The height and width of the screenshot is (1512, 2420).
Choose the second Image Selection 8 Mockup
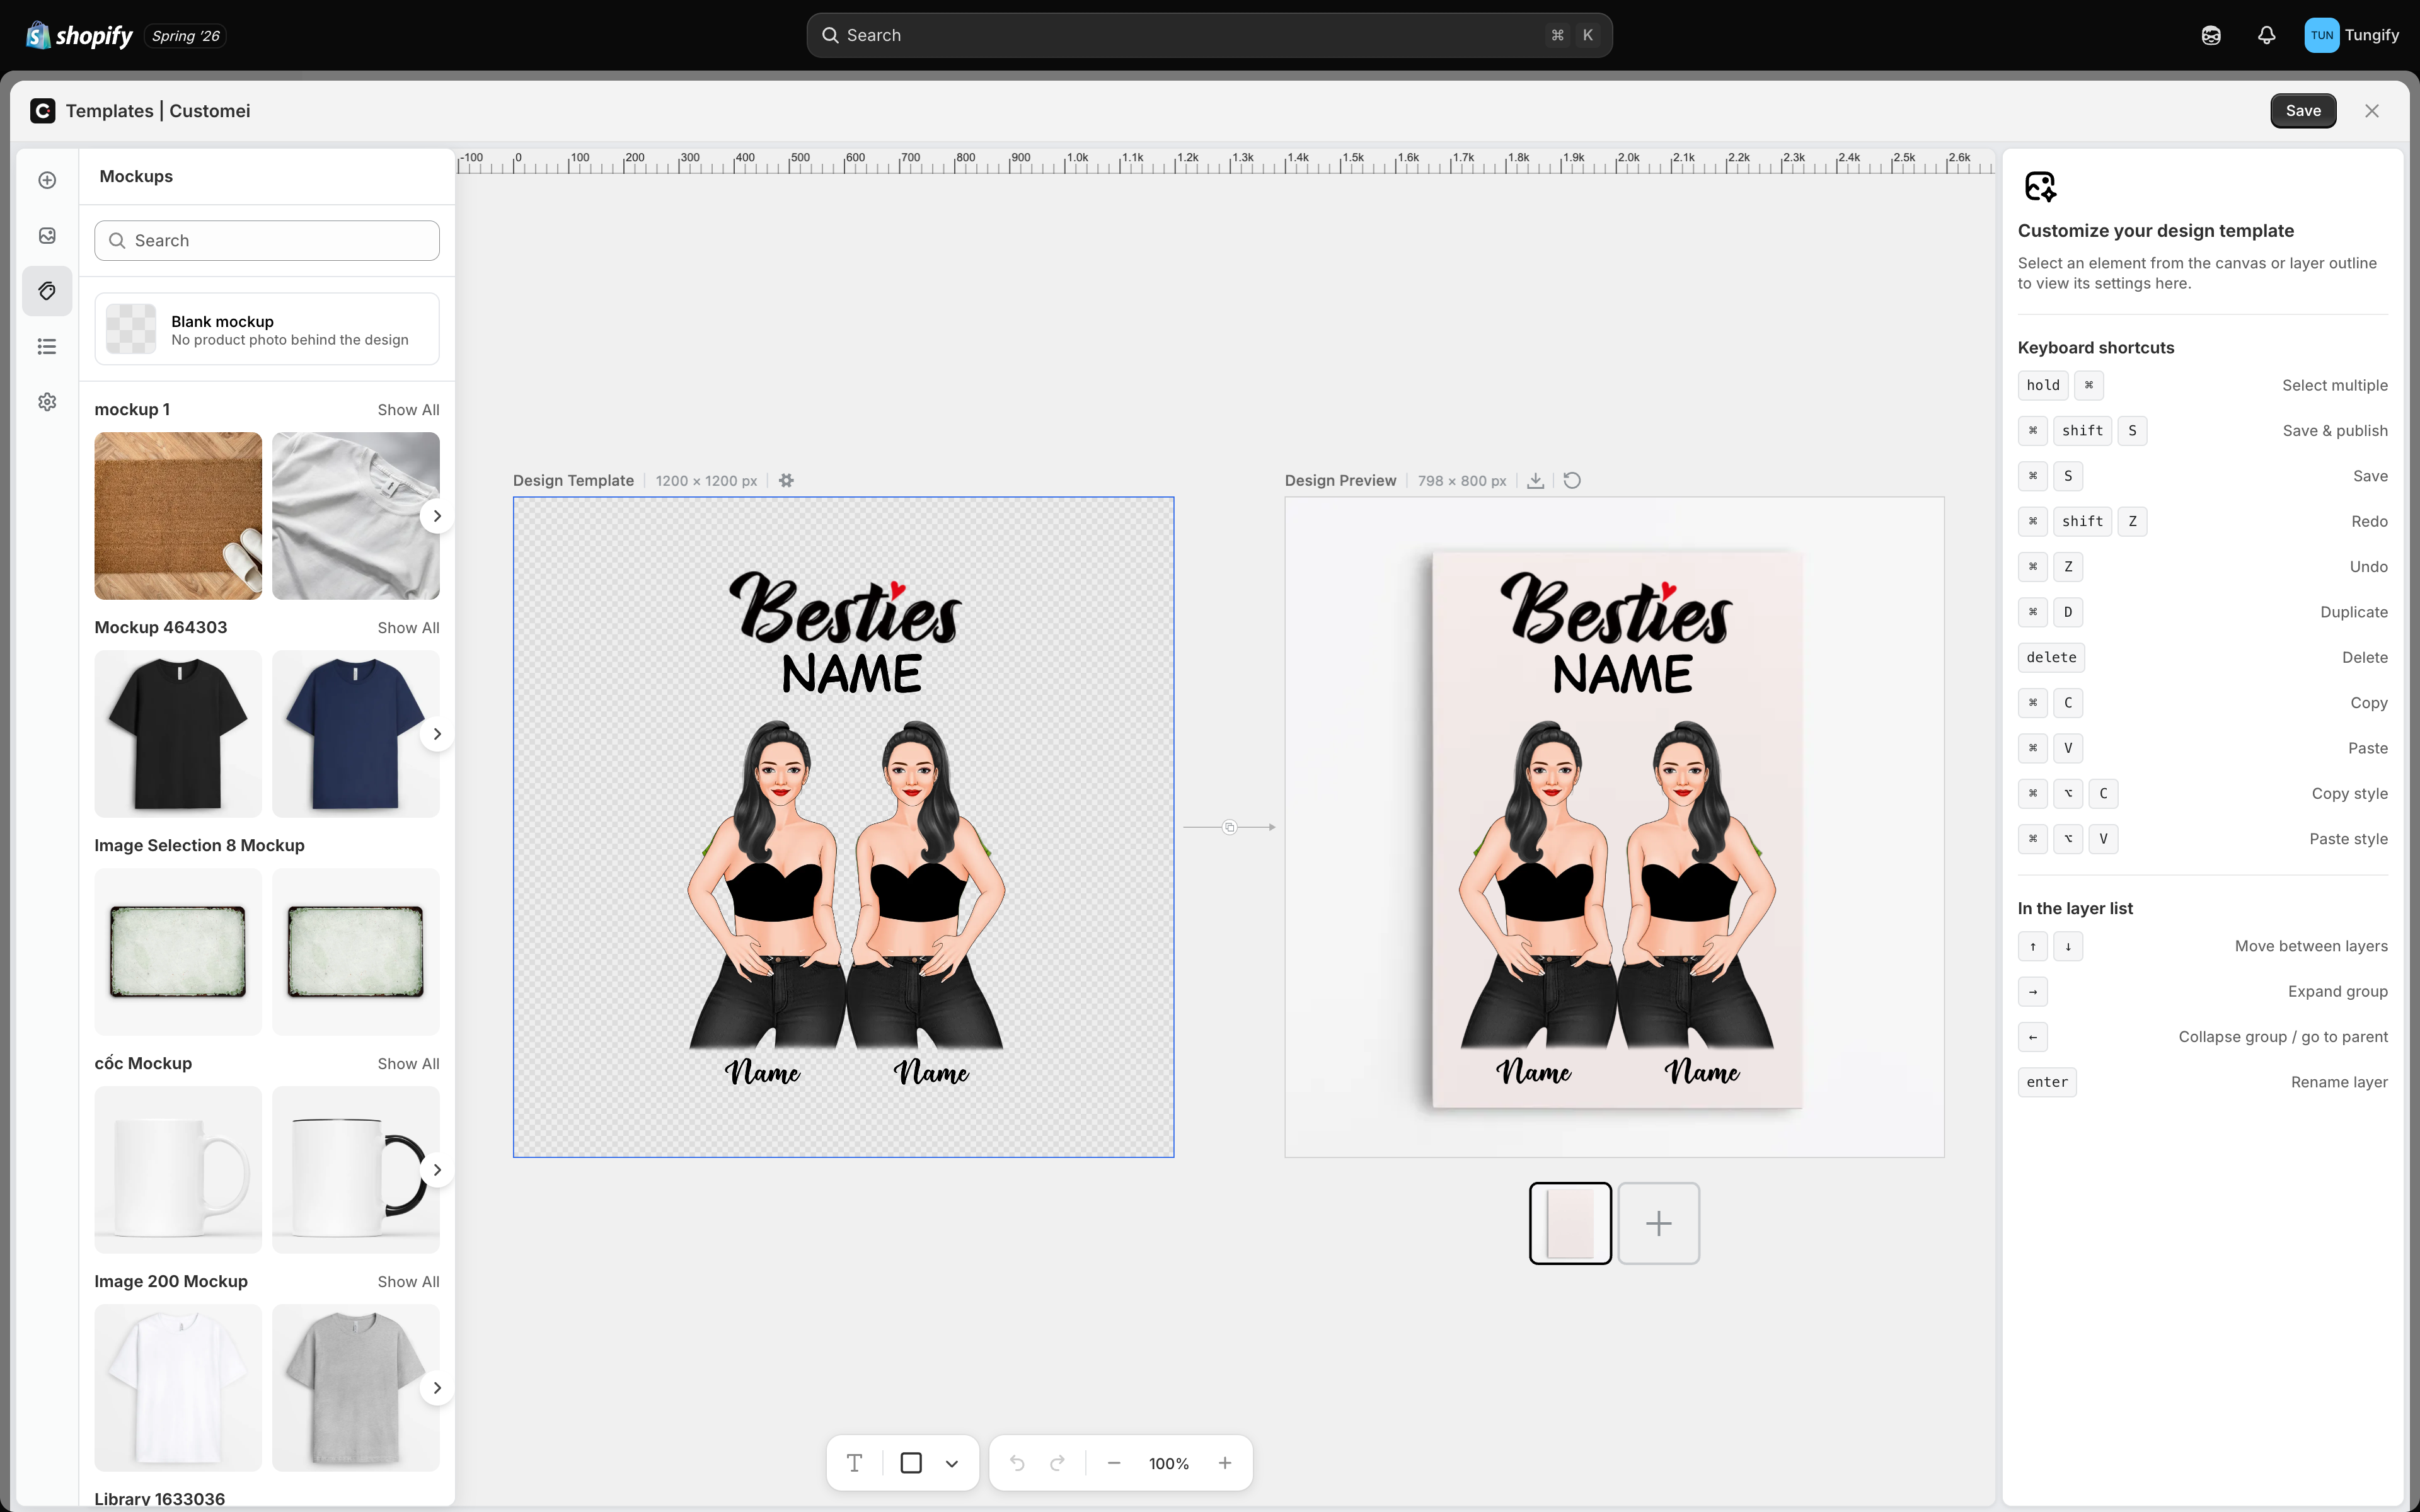(x=355, y=952)
